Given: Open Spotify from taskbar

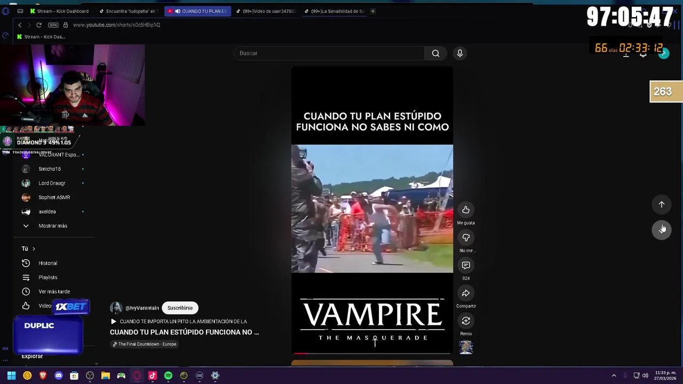Looking at the screenshot, I should click(x=168, y=375).
